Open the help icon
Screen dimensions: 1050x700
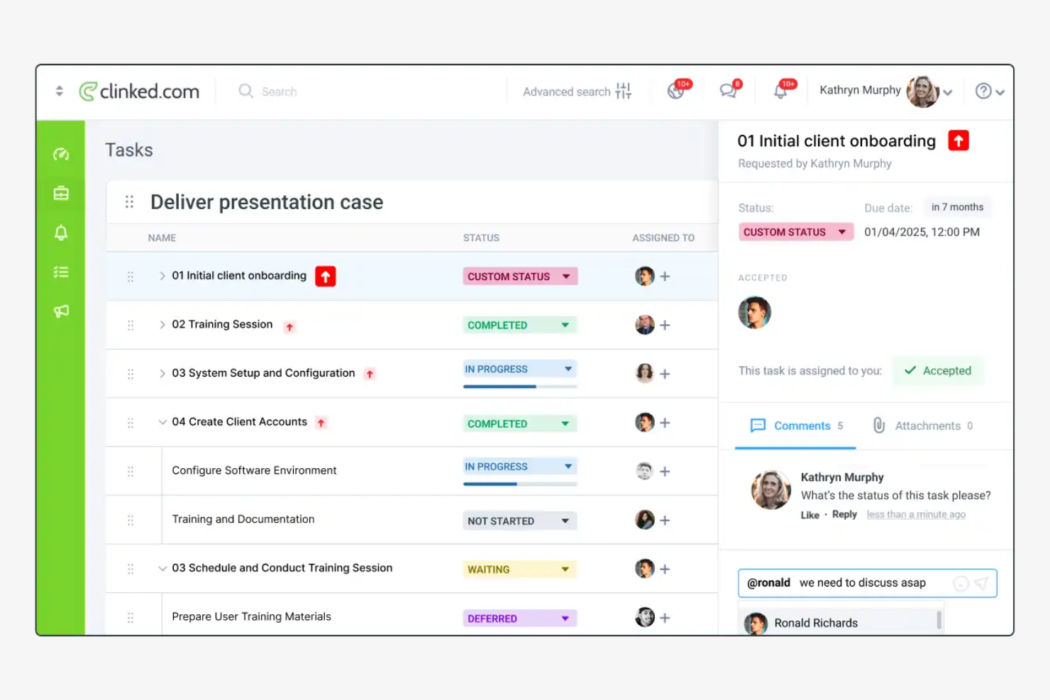983,91
